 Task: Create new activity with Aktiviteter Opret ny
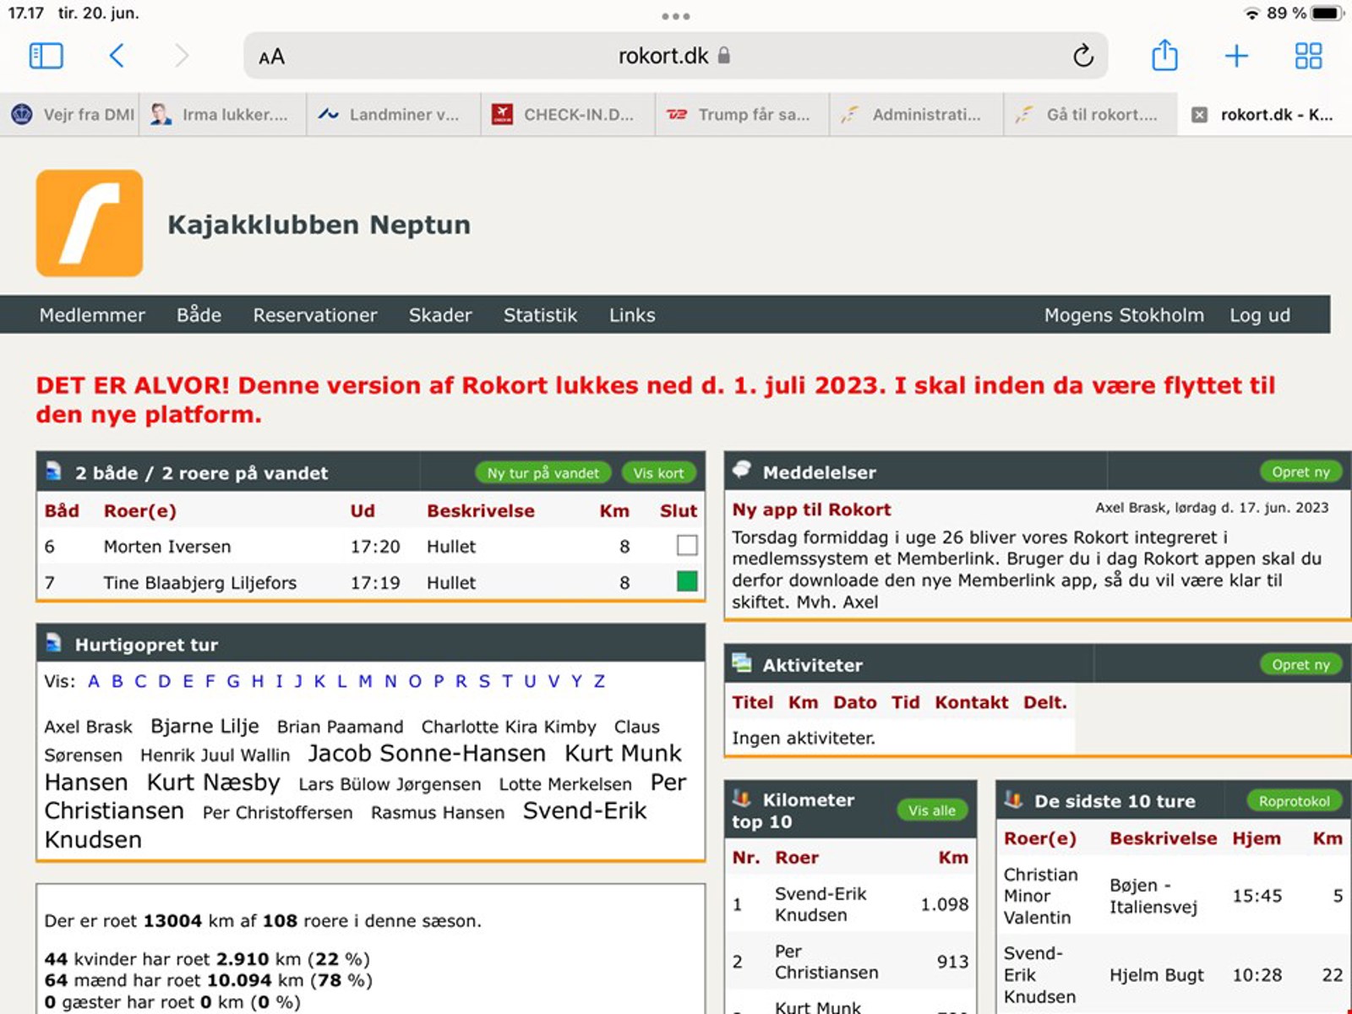tap(1300, 664)
